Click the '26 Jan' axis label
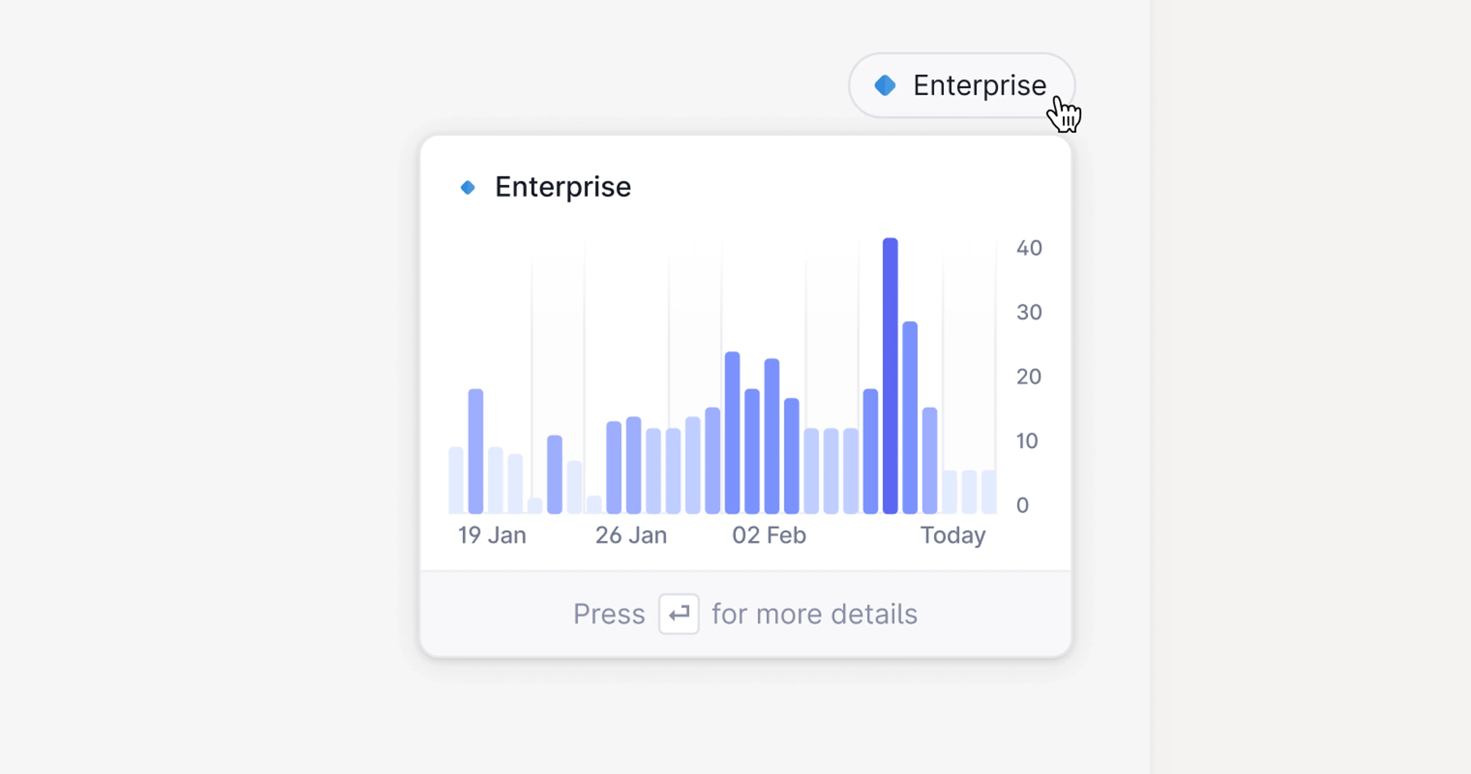 tap(631, 535)
